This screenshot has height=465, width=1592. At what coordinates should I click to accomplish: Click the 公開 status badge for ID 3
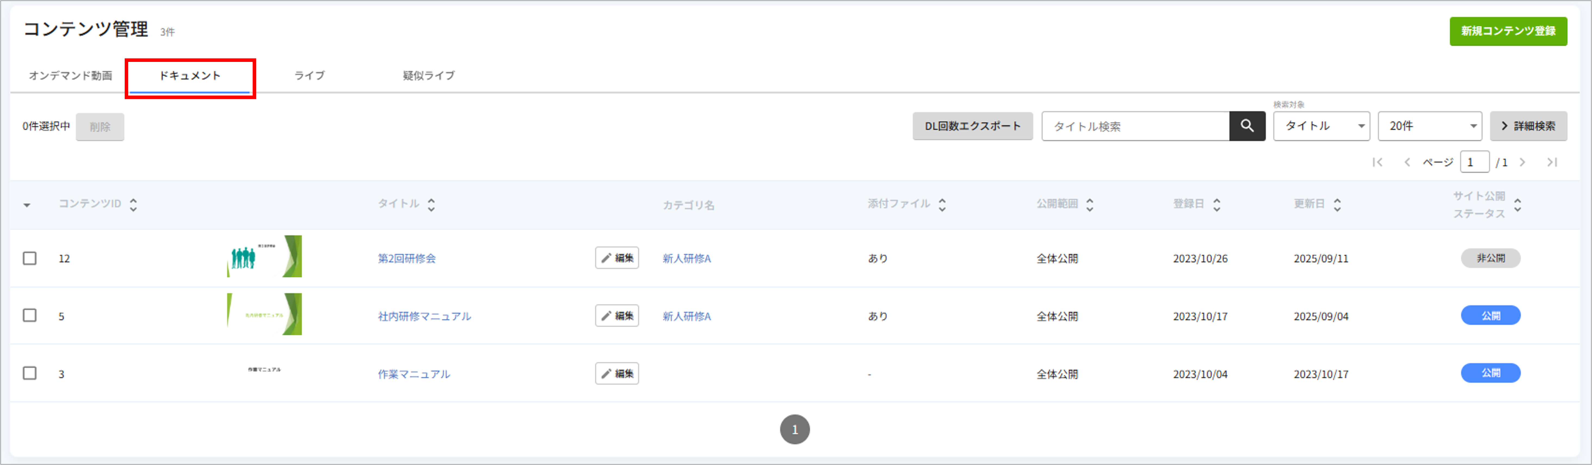[1490, 373]
